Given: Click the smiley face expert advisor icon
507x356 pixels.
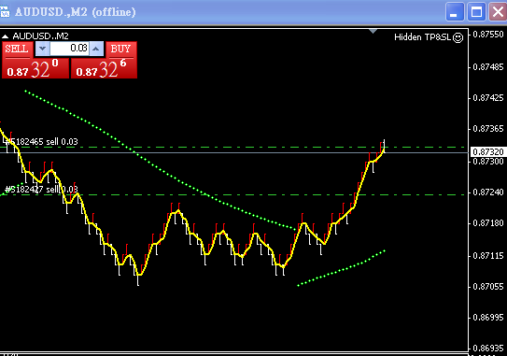Looking at the screenshot, I should point(458,37).
